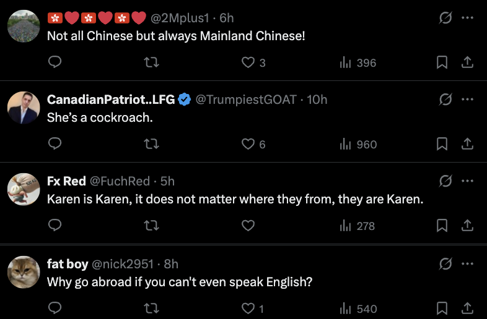
Task: Bookmark the fat boy tweet
Action: tap(442, 308)
